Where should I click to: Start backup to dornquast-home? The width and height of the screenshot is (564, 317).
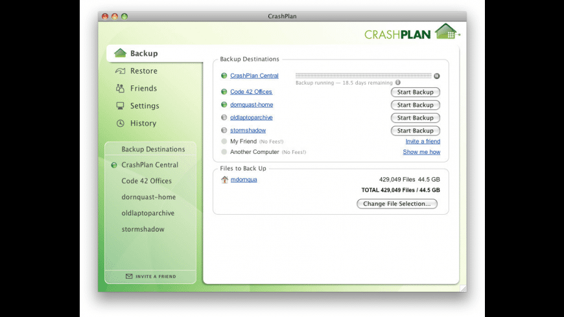click(416, 105)
